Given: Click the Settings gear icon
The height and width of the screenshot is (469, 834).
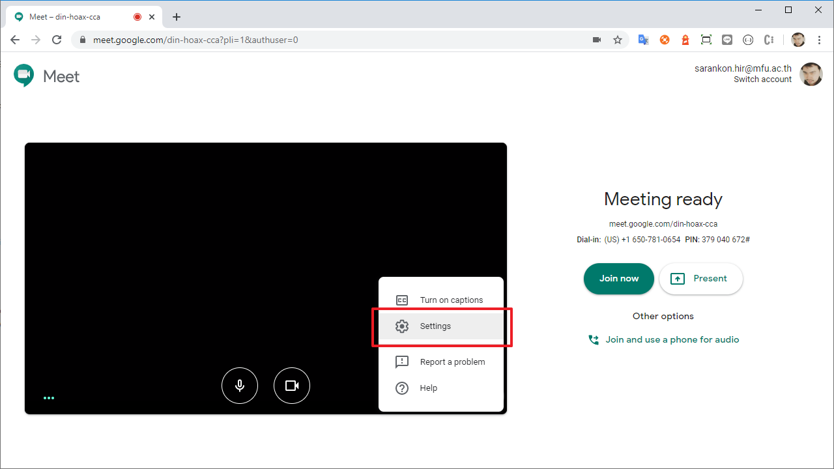Looking at the screenshot, I should tap(402, 326).
